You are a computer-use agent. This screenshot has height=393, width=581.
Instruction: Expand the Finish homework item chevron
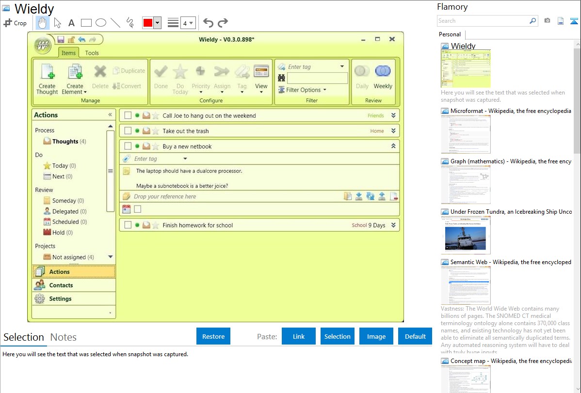point(393,225)
